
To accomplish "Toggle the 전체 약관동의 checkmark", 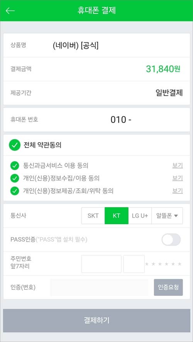I will tap(15, 145).
